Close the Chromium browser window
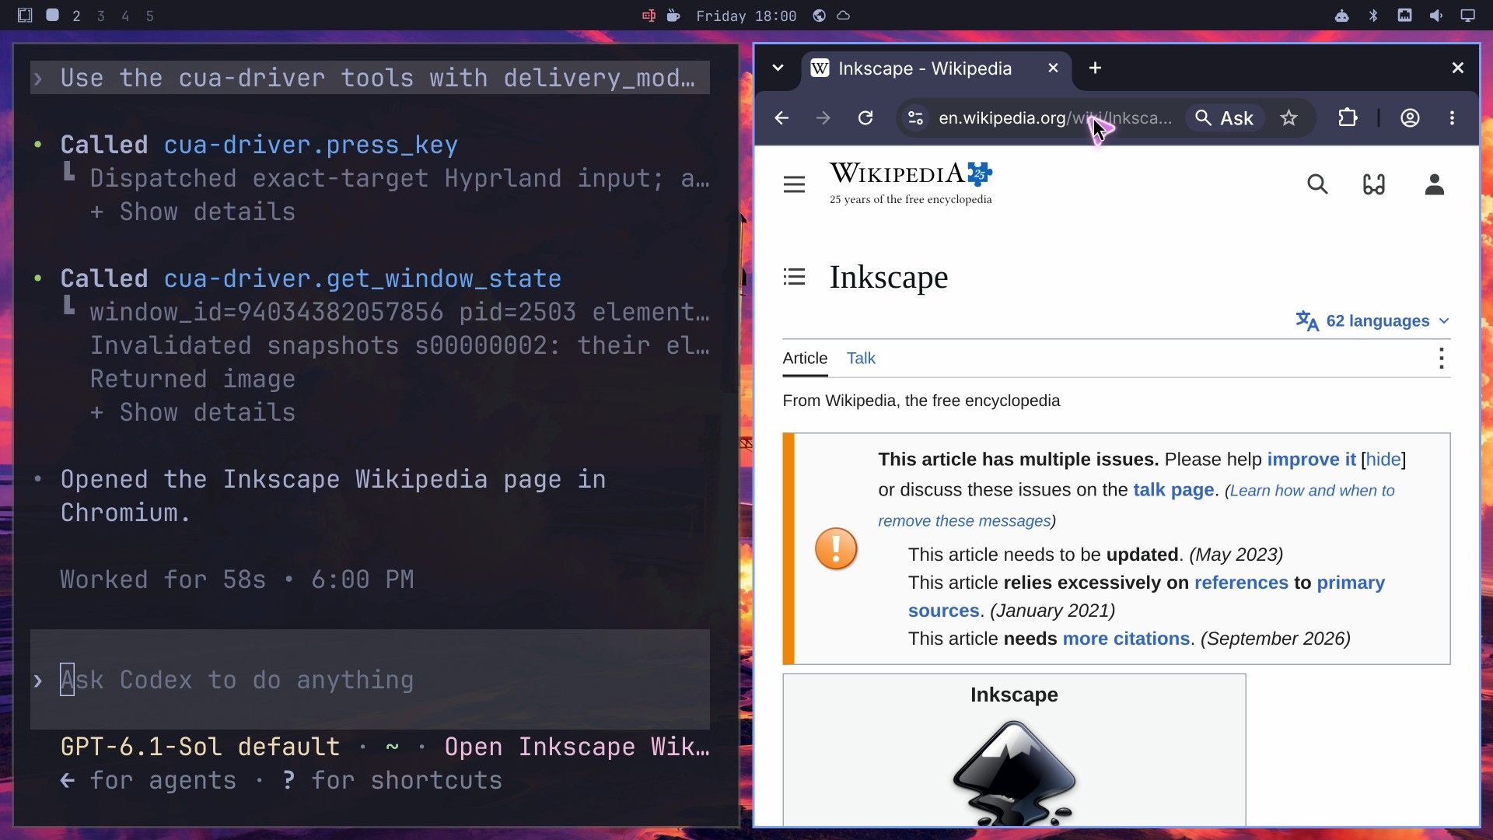 click(1458, 68)
